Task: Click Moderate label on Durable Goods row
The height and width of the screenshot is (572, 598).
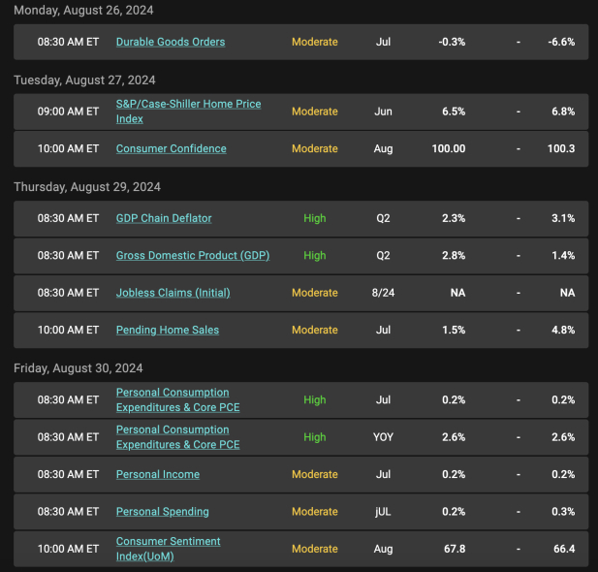Action: [315, 42]
